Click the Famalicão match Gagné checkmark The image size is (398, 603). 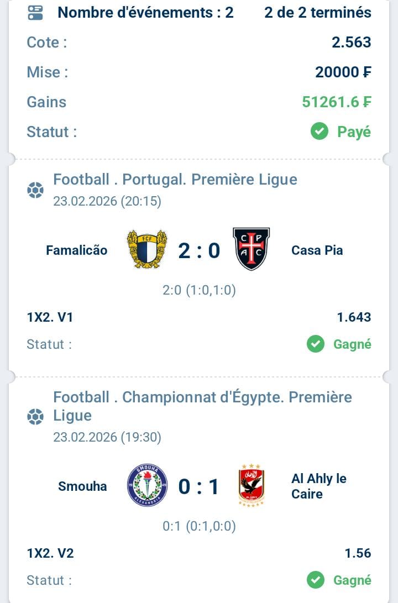pos(316,344)
